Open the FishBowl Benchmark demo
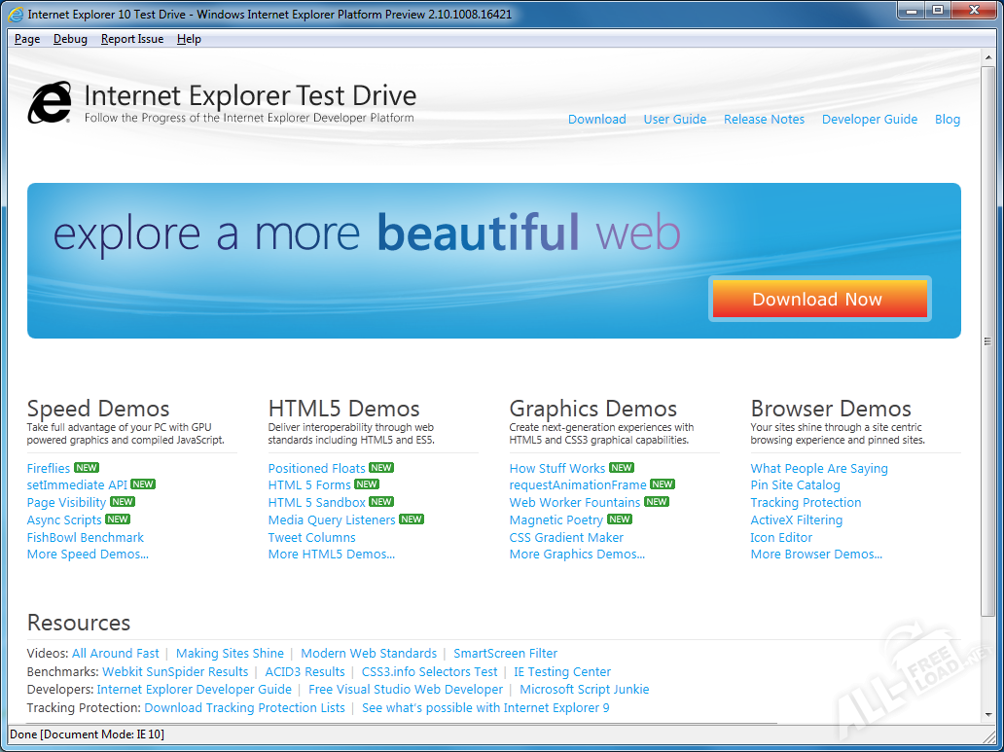1004x752 pixels. 86,537
